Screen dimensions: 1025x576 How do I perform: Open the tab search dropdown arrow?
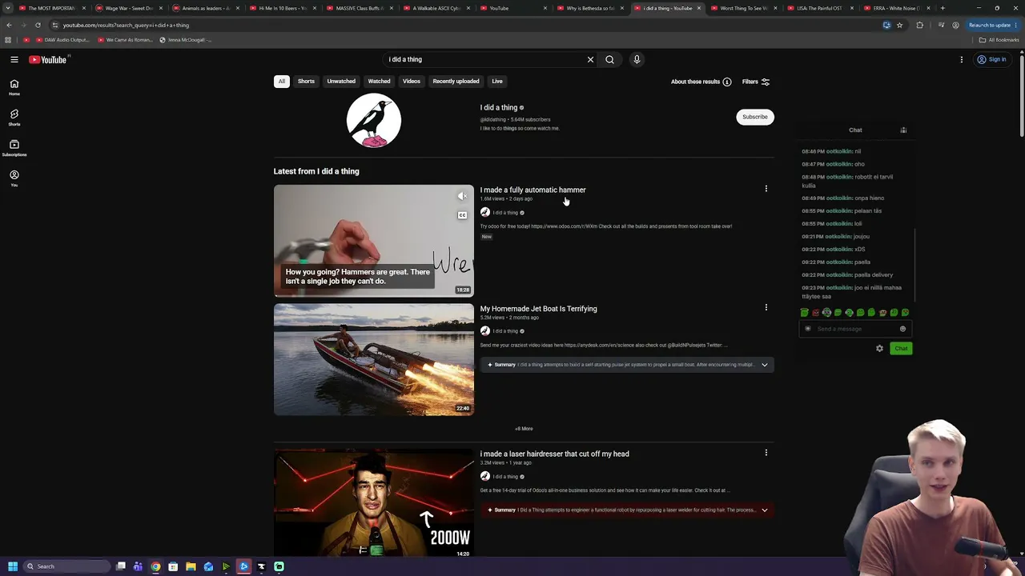[x=8, y=8]
